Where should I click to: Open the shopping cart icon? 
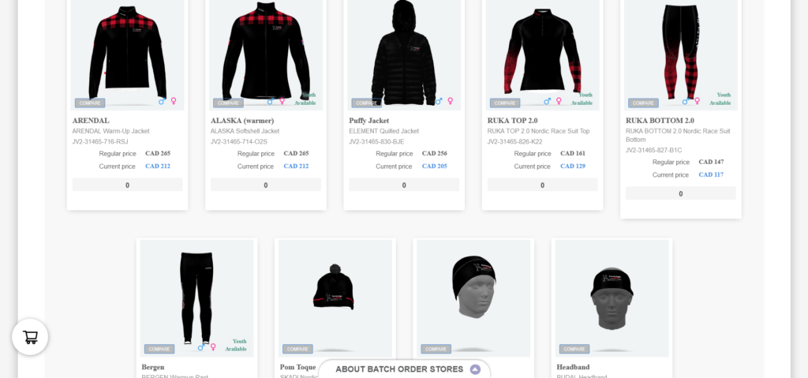tap(30, 337)
